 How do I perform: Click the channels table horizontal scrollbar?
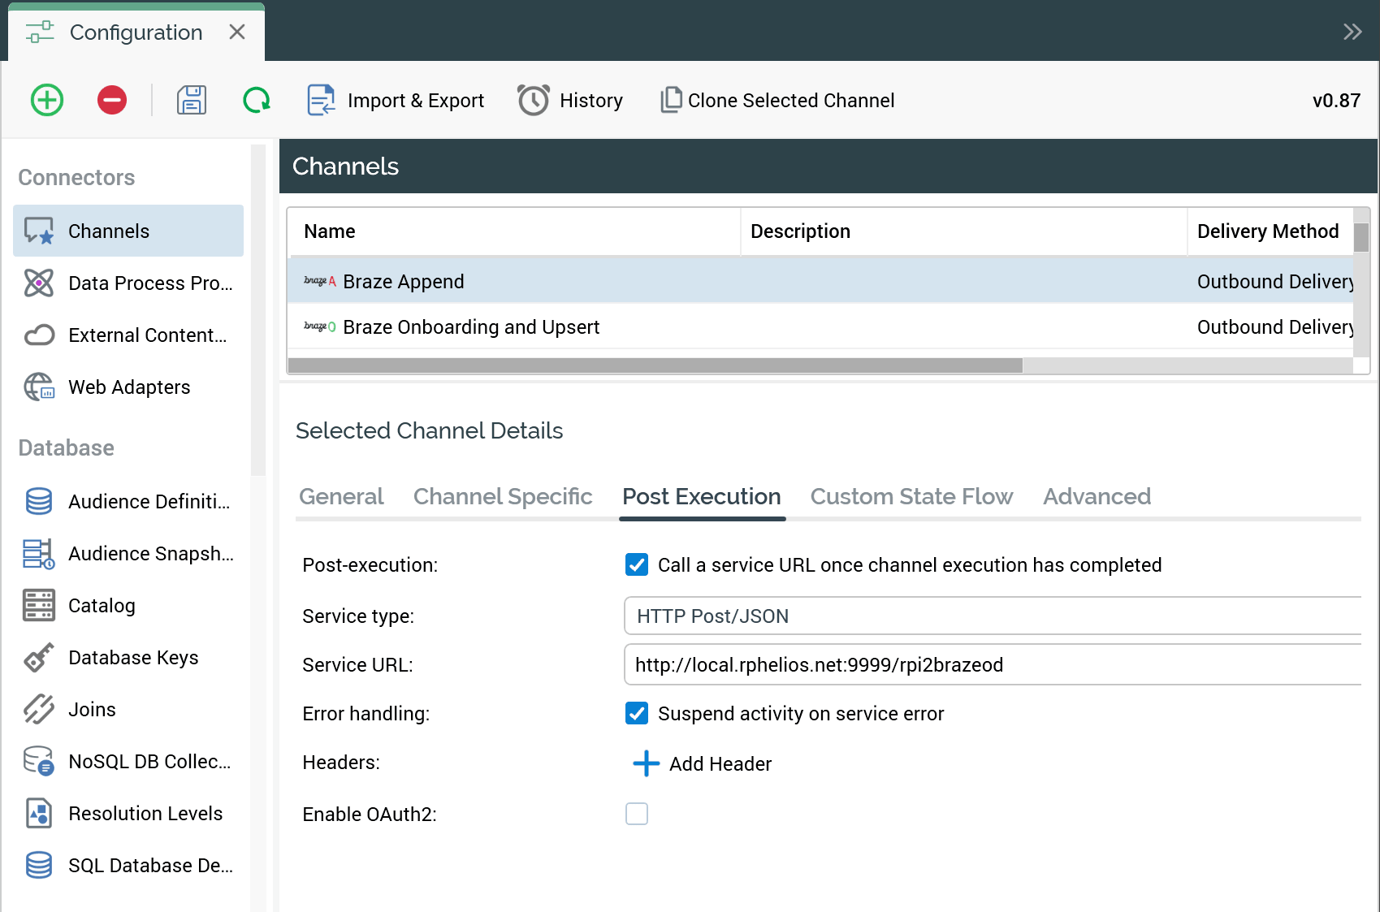pos(655,365)
